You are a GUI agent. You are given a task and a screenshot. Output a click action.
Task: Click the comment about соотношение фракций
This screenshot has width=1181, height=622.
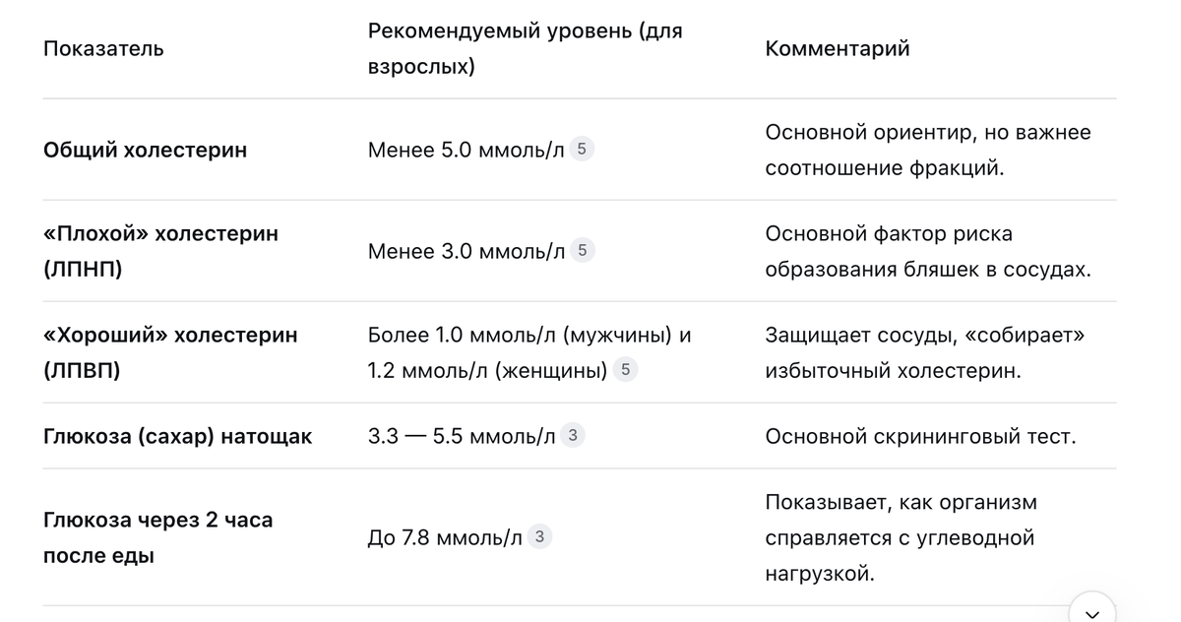[928, 150]
